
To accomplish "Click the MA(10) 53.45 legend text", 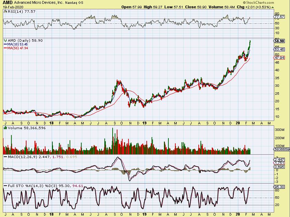I will click(x=18, y=44).
